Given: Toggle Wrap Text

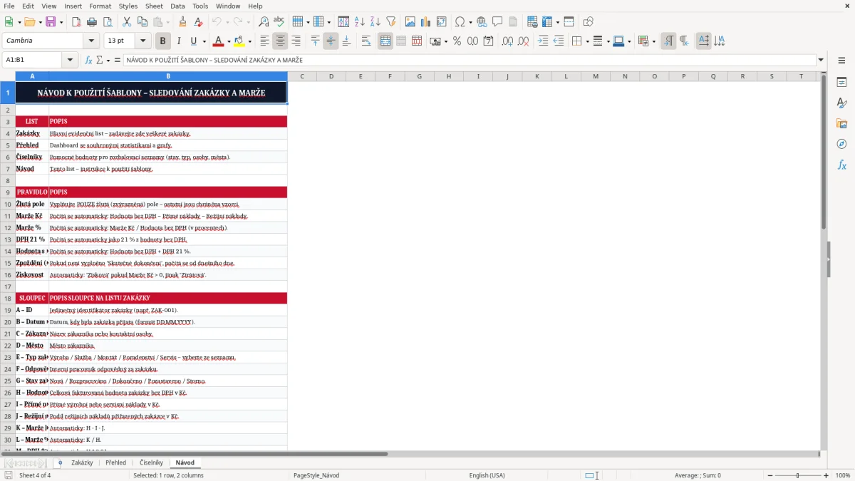Looking at the screenshot, I should 366,41.
